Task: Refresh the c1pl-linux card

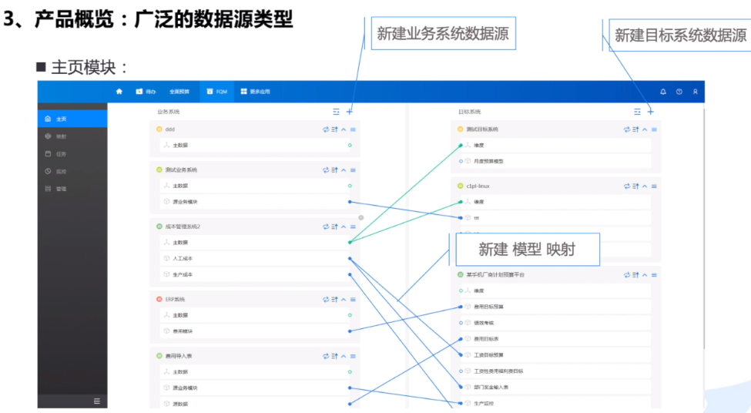Action: coord(626,186)
